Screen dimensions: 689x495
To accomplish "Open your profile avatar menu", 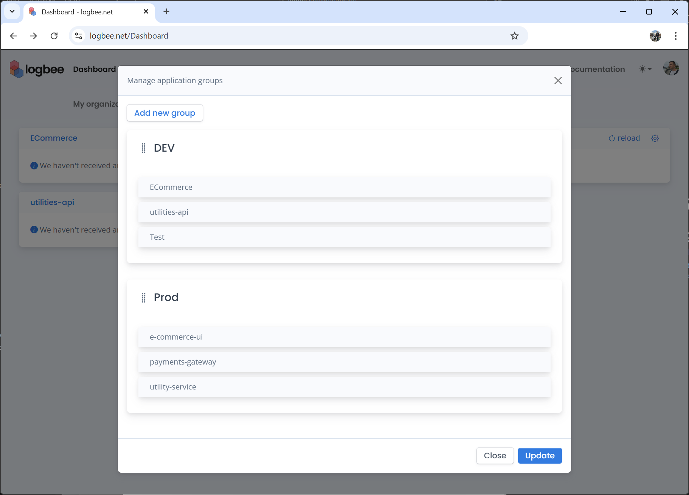I will 672,68.
